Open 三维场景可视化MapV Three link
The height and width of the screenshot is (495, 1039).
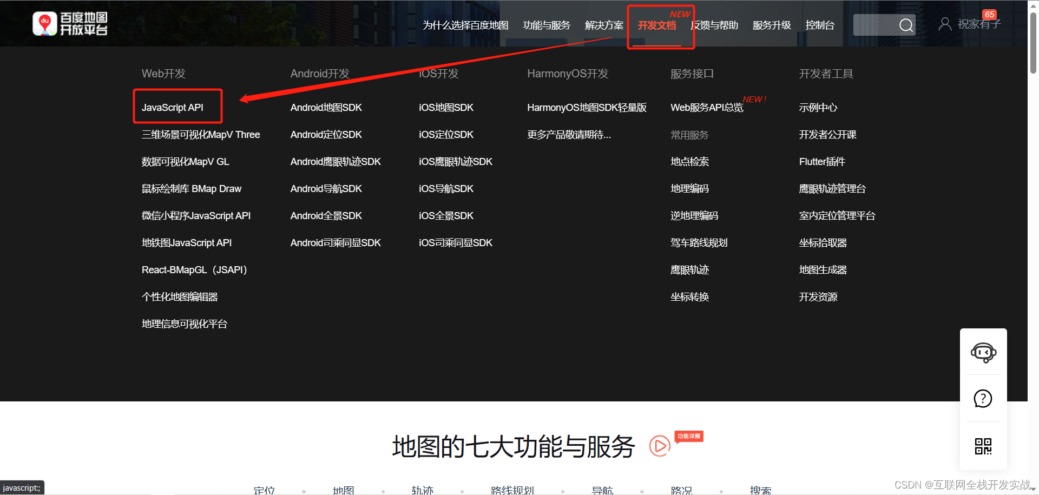201,135
